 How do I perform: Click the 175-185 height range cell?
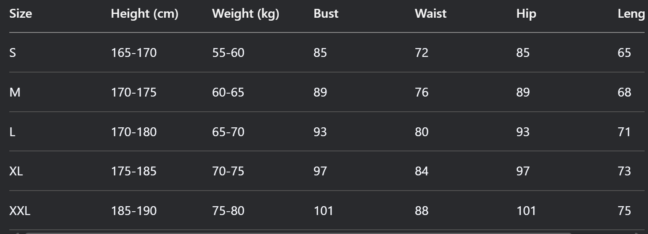[x=133, y=172]
